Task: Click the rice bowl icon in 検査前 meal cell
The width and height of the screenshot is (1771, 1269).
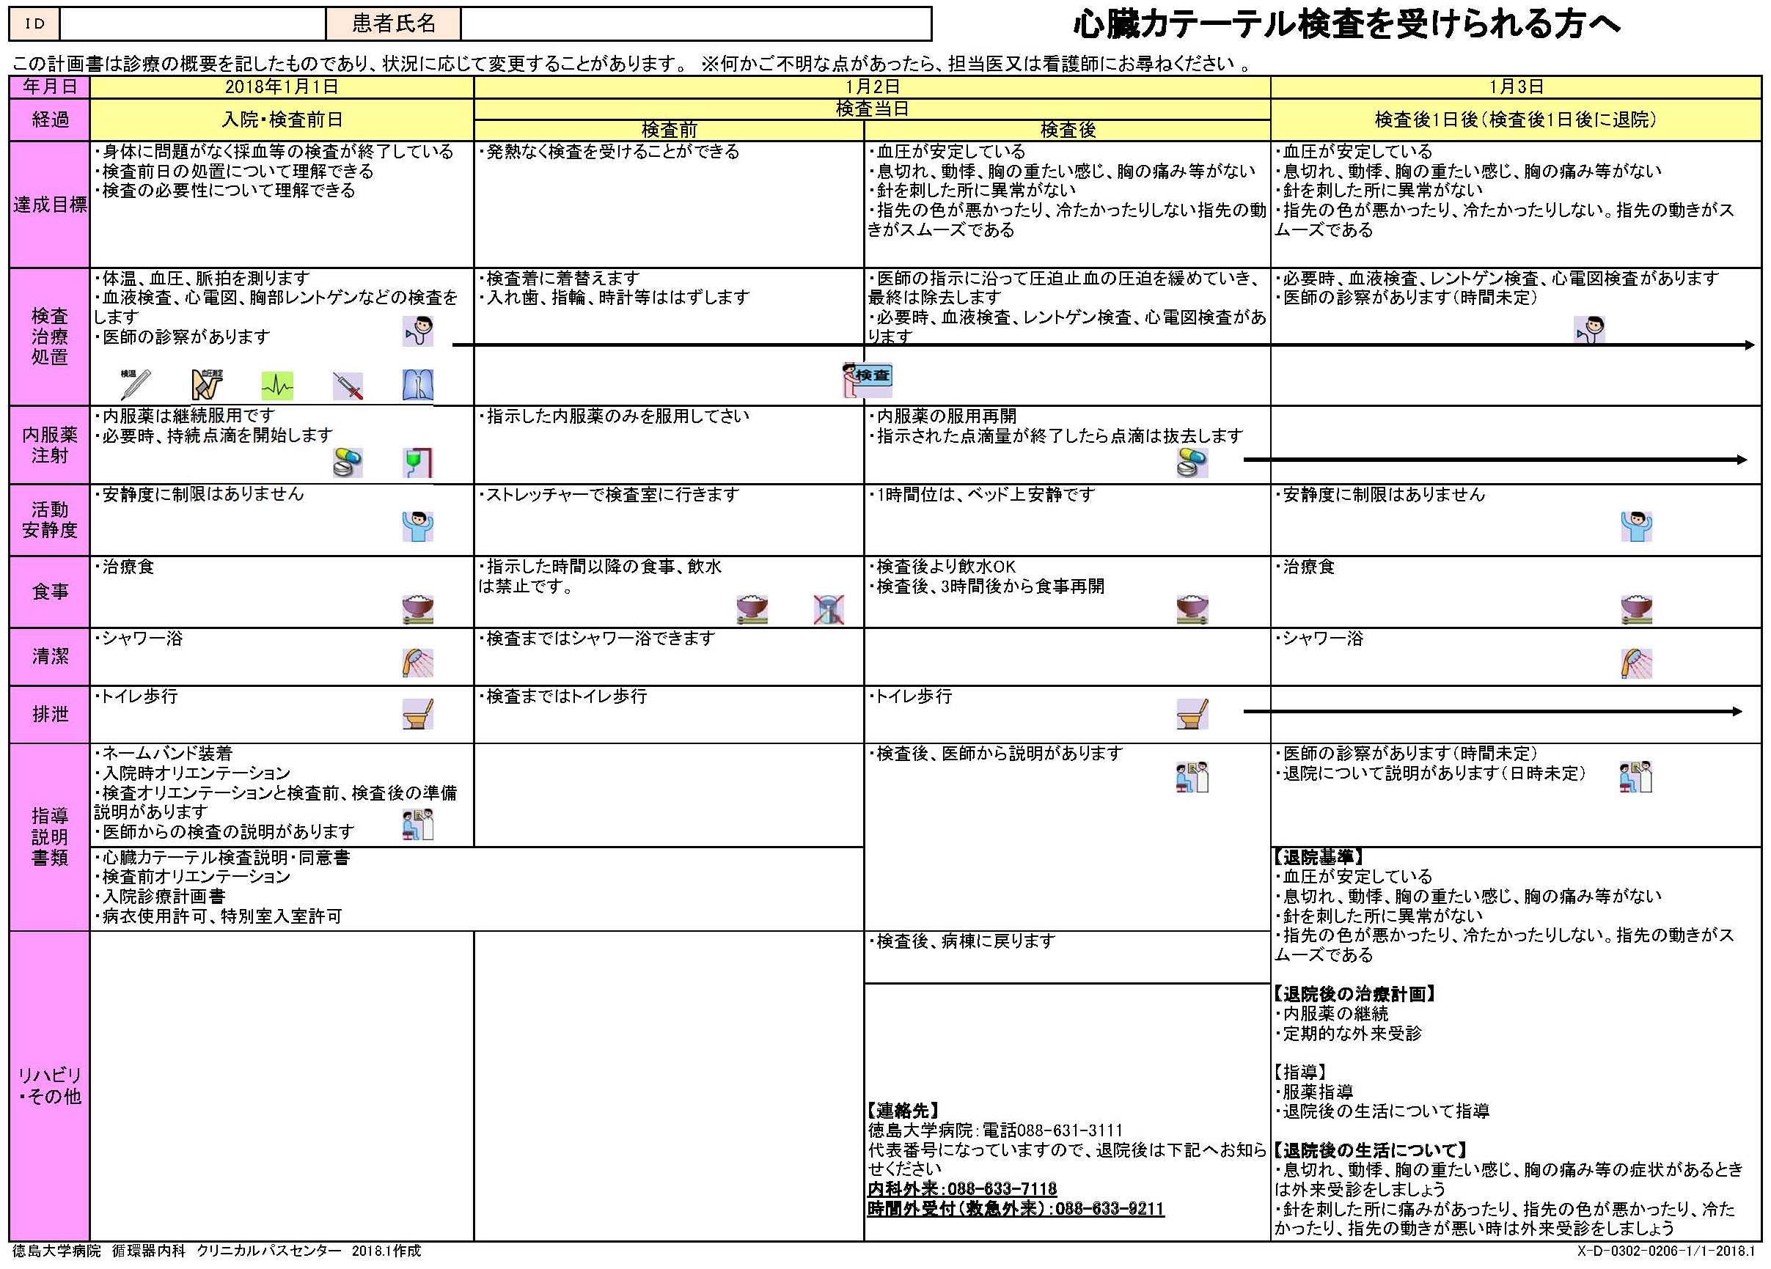Action: tap(752, 608)
